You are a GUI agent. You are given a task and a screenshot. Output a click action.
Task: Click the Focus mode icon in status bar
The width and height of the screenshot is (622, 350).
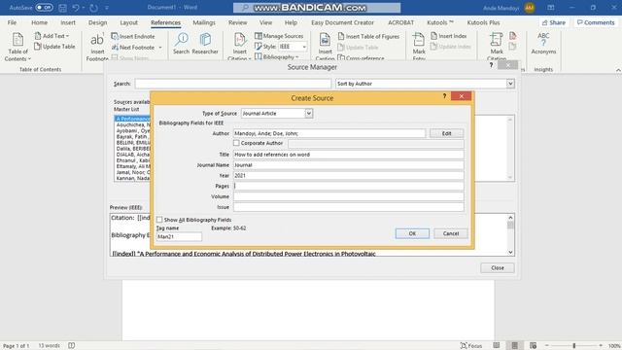point(470,346)
